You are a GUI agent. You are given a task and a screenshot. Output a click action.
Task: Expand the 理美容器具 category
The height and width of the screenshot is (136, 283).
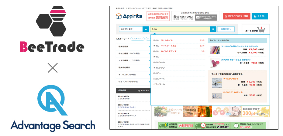(133, 47)
